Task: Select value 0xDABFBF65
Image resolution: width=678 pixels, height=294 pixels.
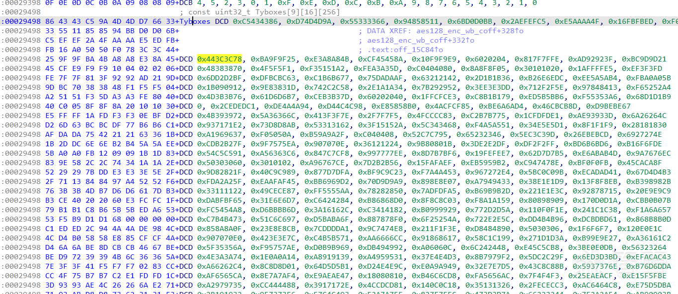Action: 220,201
